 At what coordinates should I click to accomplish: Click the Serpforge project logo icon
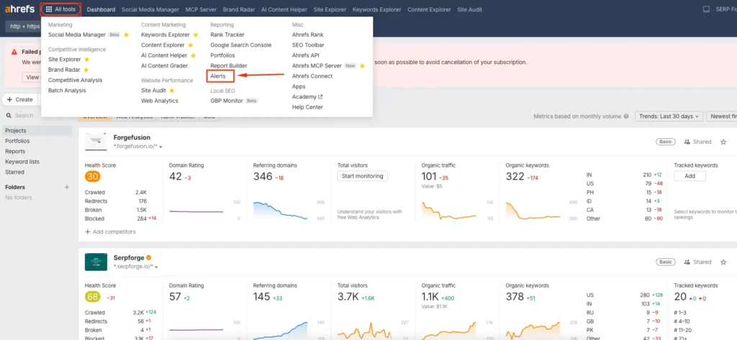pos(96,262)
